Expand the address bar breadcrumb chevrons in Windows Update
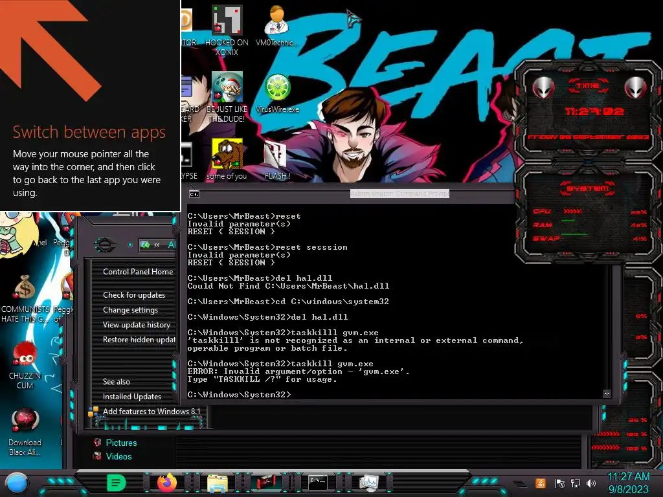Viewport: 663px width, 497px height. coord(157,245)
